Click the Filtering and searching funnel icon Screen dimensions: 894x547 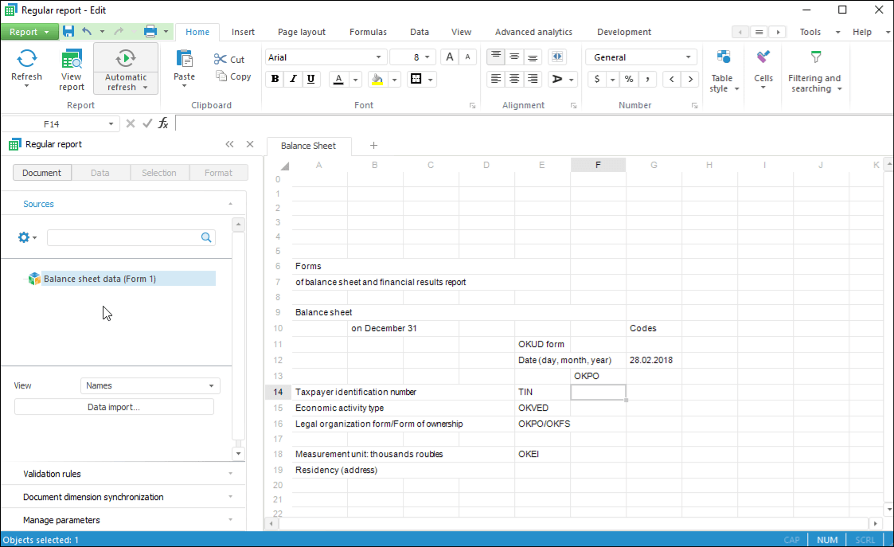coord(814,57)
